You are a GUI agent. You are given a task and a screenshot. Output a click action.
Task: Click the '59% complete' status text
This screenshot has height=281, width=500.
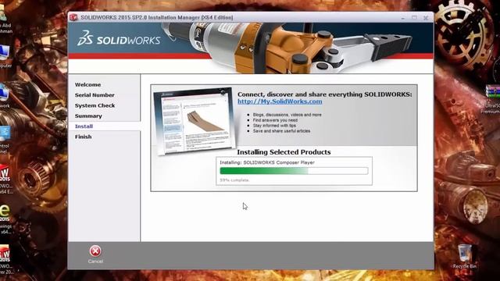point(234,180)
